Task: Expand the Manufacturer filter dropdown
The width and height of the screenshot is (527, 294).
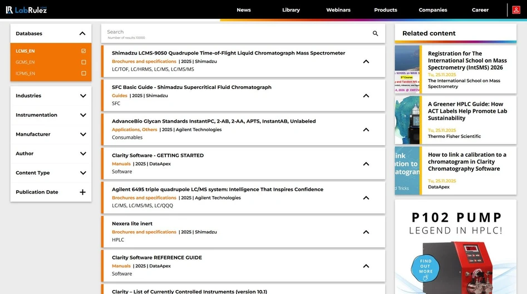Action: 82,134
